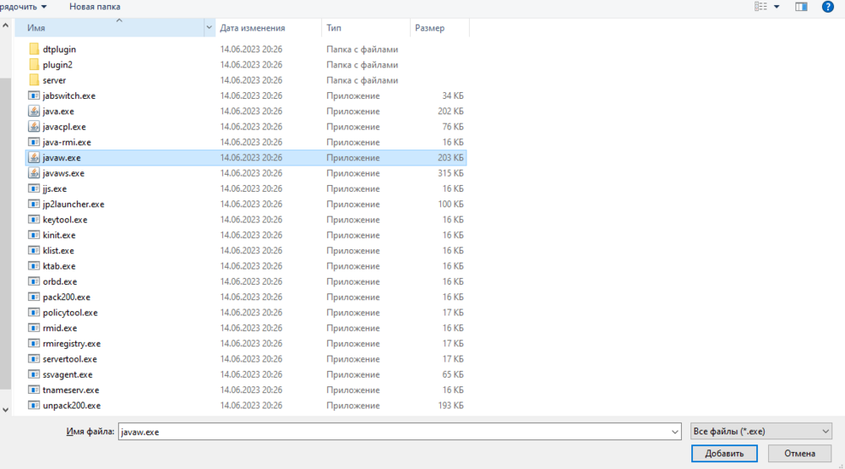This screenshot has height=469, width=845.
Task: Click the left pane scrollbar down arrow
Action: [6, 409]
